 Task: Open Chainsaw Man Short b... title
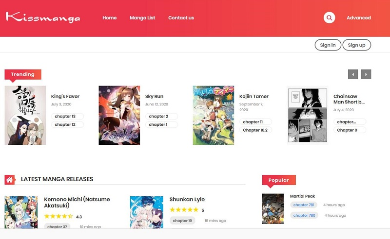click(349, 99)
